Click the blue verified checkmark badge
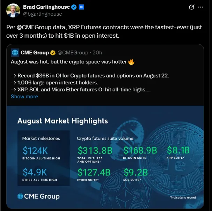 74,7
